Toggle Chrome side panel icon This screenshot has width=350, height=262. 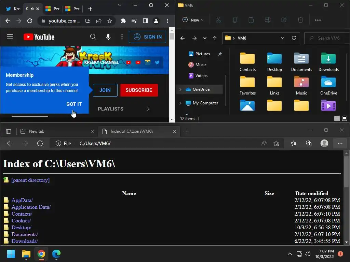coord(145,21)
